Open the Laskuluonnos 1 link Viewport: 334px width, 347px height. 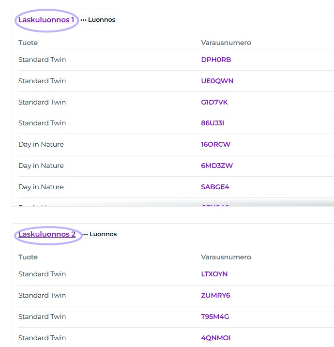pyautogui.click(x=46, y=20)
